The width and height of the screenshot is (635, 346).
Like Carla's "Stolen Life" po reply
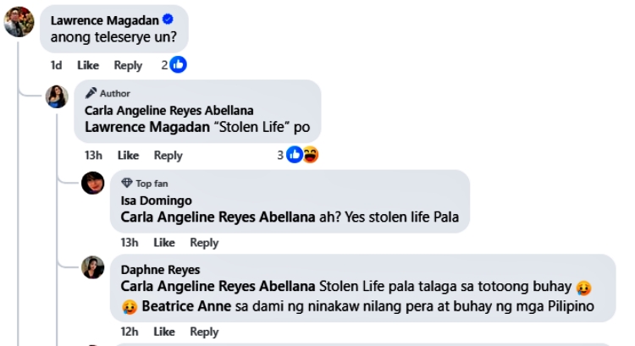128,155
